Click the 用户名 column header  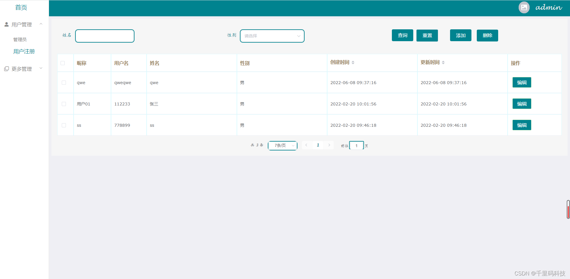(121, 63)
